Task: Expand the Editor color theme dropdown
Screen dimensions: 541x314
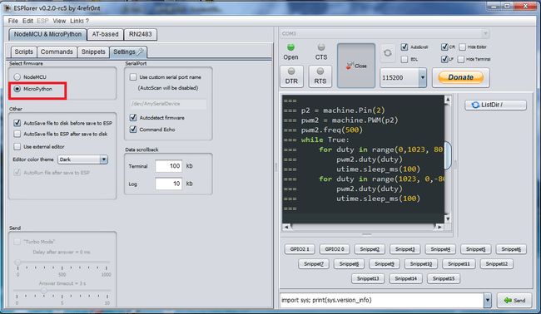Action: coord(103,159)
